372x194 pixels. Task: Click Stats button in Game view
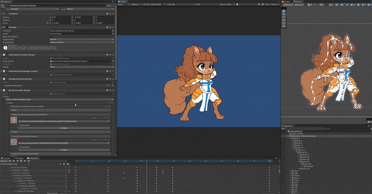[268, 5]
